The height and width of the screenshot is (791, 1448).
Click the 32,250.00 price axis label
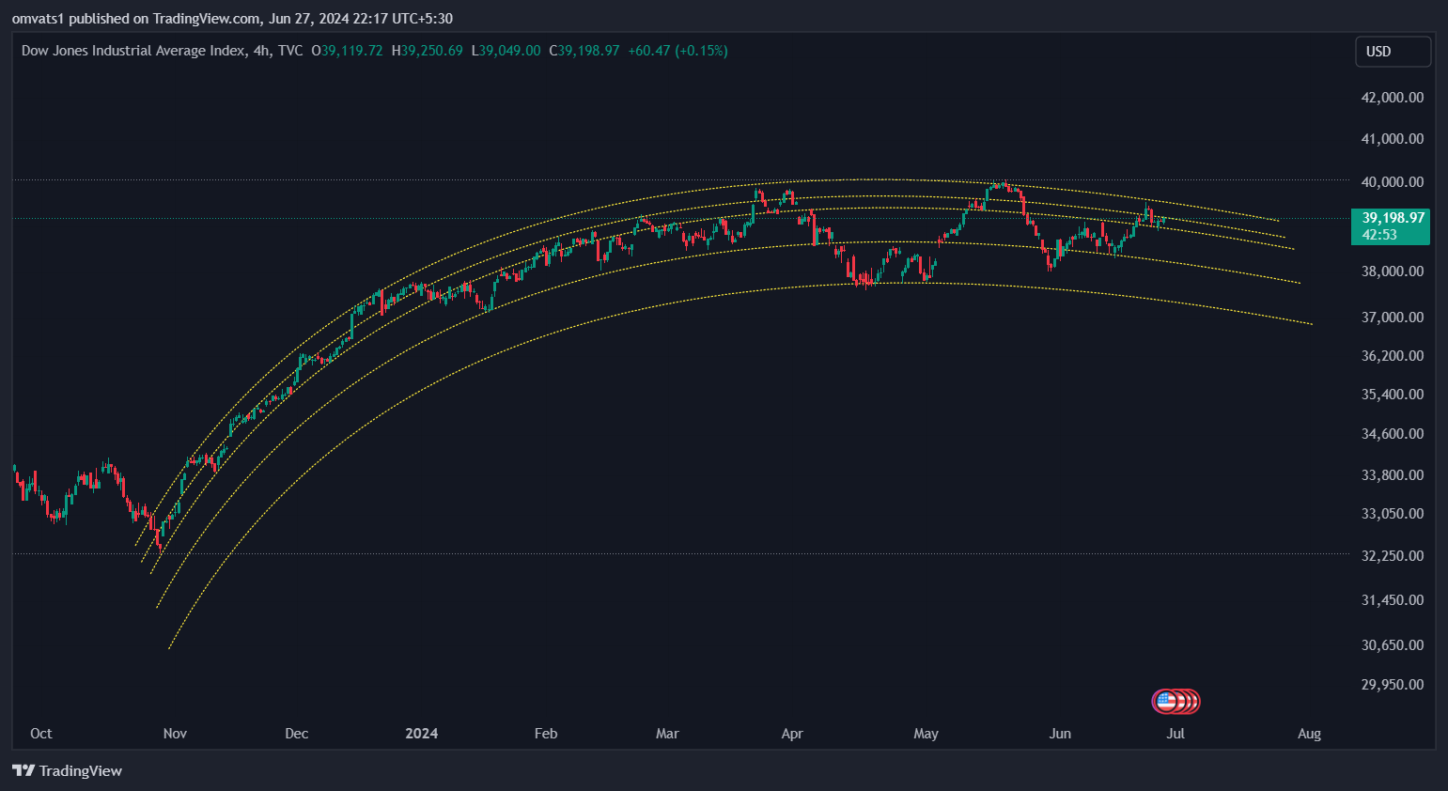(1393, 556)
